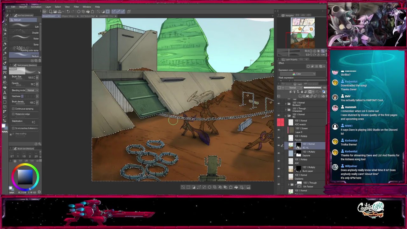Hide the Daytone layer
Image resolution: width=407 pixels, height=229 pixels.
click(279, 153)
